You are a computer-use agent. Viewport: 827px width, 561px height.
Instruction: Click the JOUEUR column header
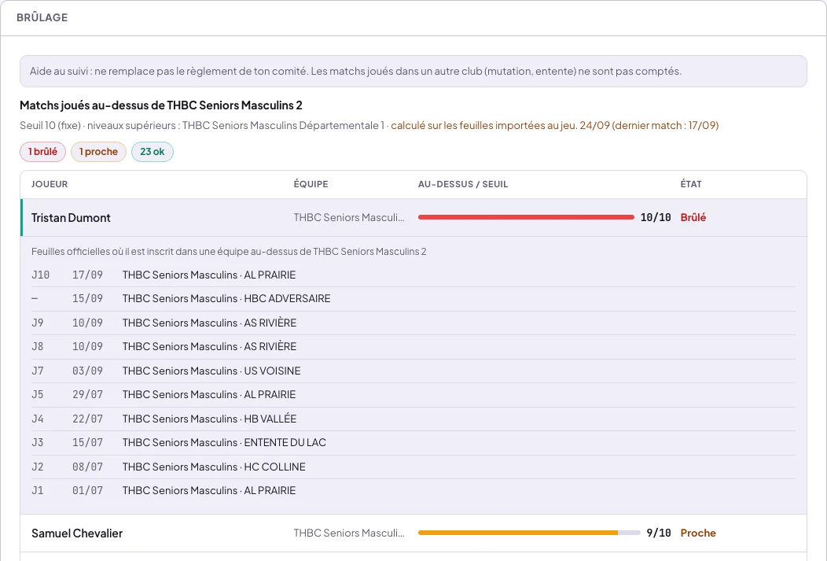[x=50, y=184]
